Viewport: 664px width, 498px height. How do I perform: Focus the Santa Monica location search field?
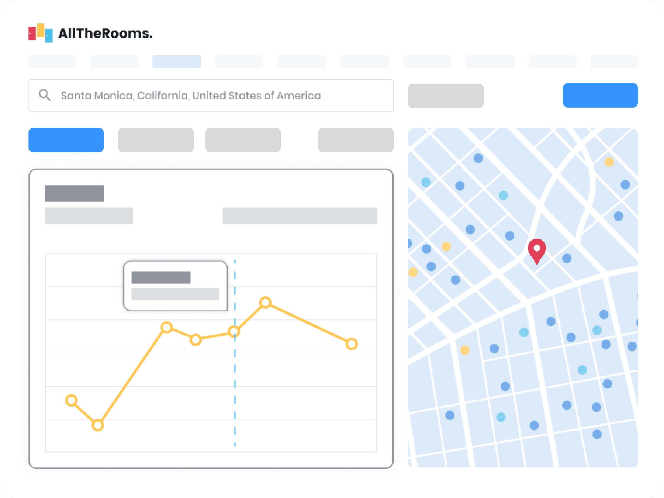click(211, 95)
